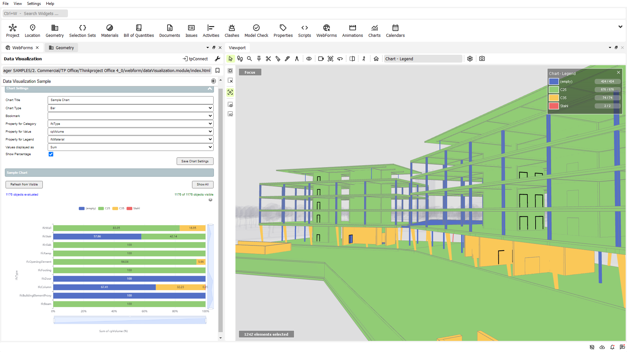The height and width of the screenshot is (352, 627).
Task: Select the scissors cut tool in viewport toolbar
Action: click(x=268, y=59)
